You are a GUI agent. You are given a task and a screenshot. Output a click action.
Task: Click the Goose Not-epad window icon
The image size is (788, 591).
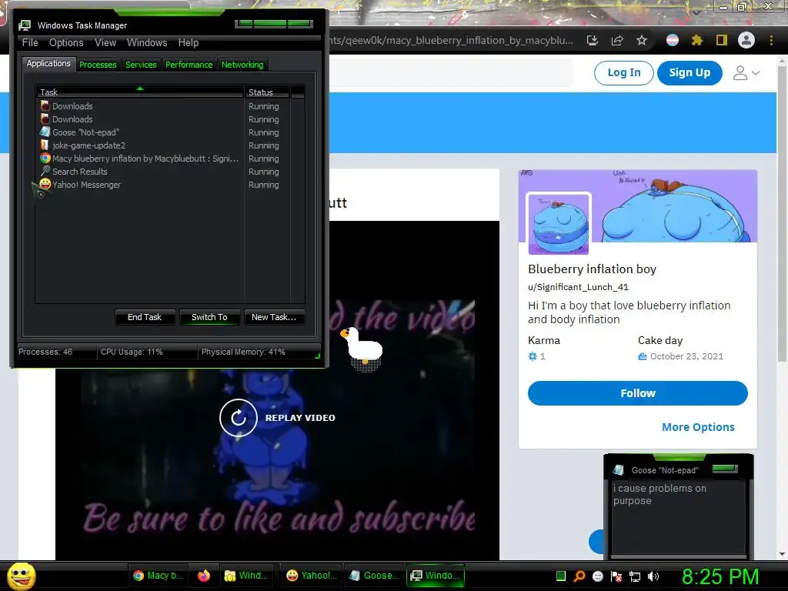pyautogui.click(x=619, y=470)
